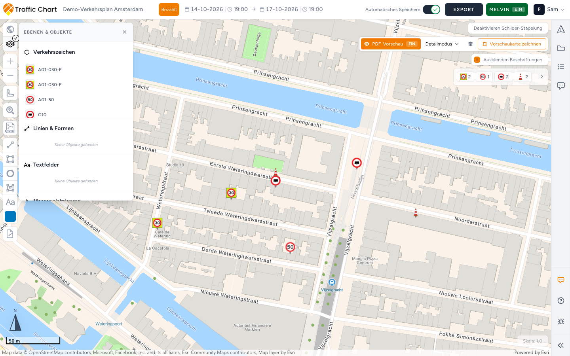Zoom in with the plus icon
570x356 pixels.
[10, 61]
